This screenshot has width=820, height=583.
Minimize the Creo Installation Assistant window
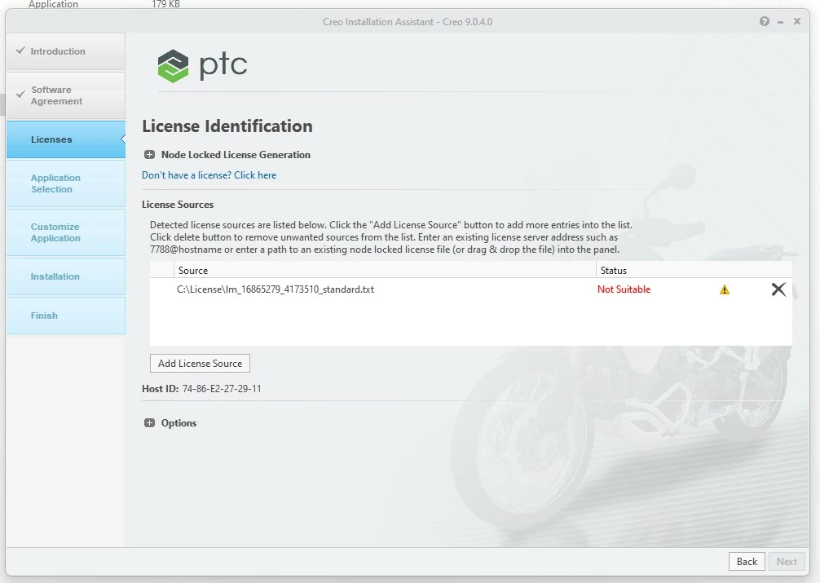tap(780, 22)
